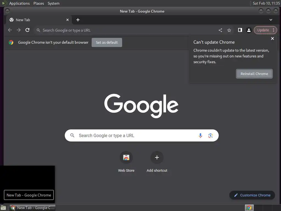The width and height of the screenshot is (281, 211).
Task: Start voice search with microphone icon
Action: pos(200,136)
